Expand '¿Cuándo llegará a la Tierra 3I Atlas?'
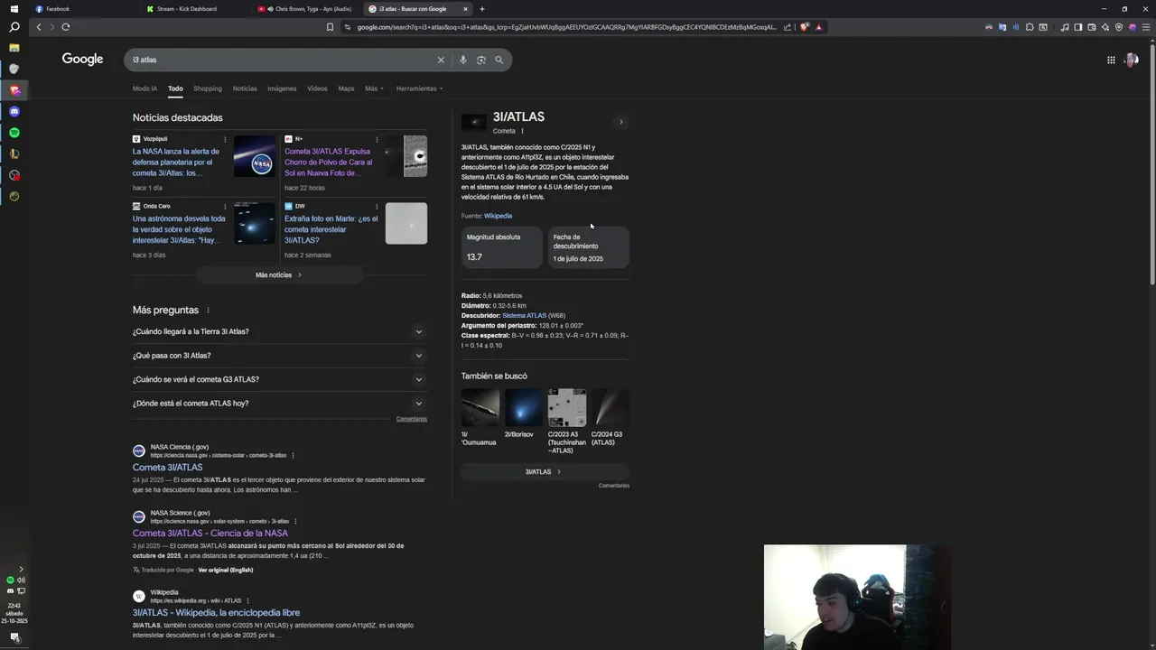 pyautogui.click(x=279, y=331)
